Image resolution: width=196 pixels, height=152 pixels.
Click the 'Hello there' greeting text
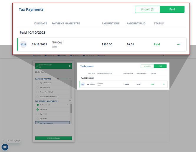tap(40, 72)
